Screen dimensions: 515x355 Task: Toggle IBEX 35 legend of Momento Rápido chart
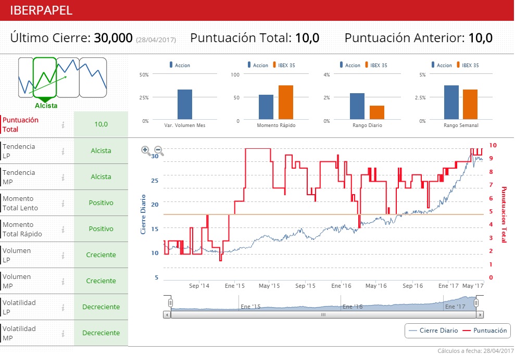(284, 65)
